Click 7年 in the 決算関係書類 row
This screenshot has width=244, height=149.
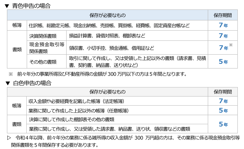222,36
